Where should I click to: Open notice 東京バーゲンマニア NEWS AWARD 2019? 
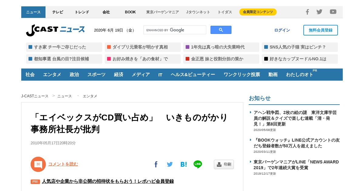pyautogui.click(x=296, y=165)
